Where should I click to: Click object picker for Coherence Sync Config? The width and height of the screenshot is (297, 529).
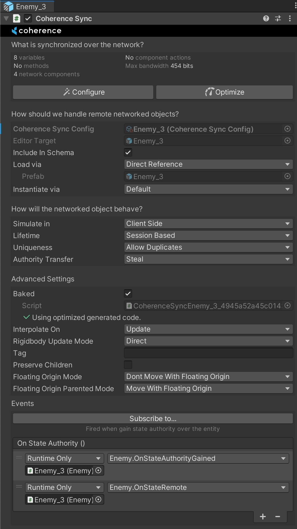(x=287, y=129)
